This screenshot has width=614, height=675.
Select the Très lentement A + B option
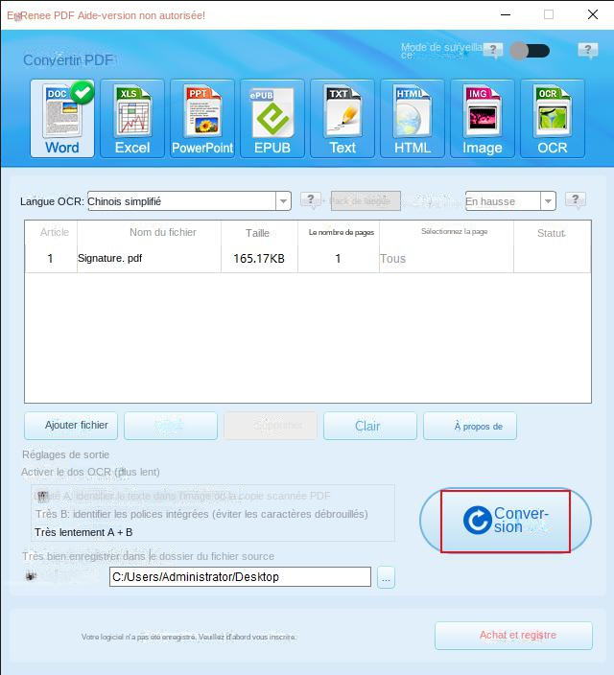click(83, 532)
